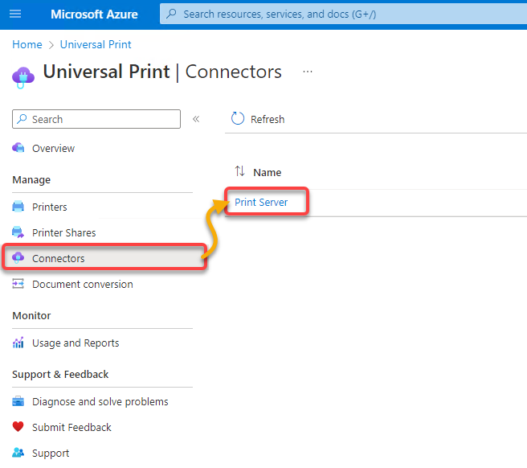Click the Microsoft Azure logo text
This screenshot has width=527, height=468.
(x=94, y=14)
